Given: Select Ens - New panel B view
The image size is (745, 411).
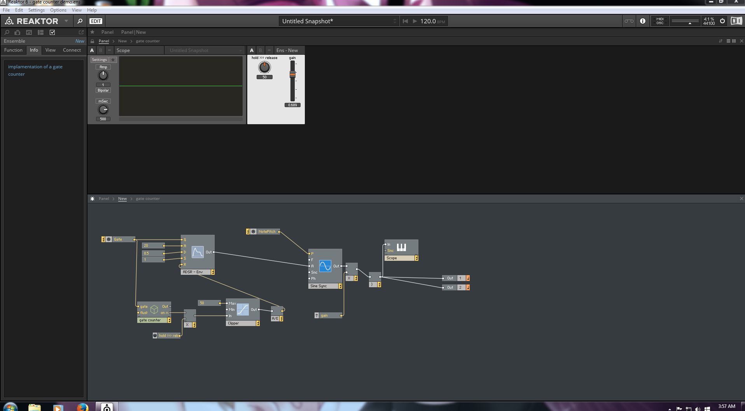Looking at the screenshot, I should 260,50.
